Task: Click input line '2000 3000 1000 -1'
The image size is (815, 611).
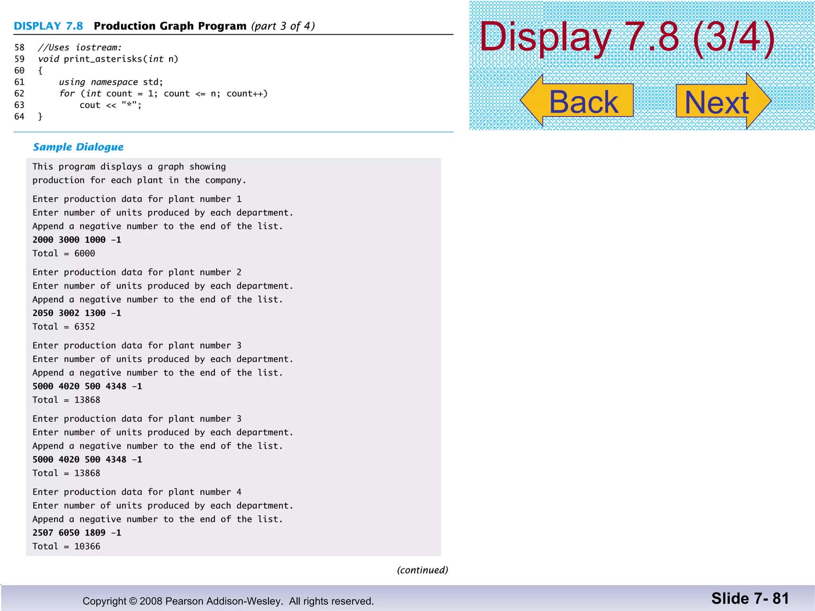Action: (77, 240)
